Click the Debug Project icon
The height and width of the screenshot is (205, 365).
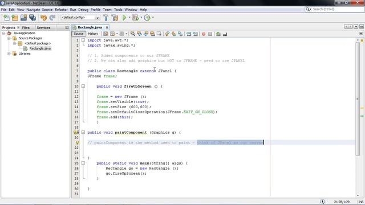point(136,18)
